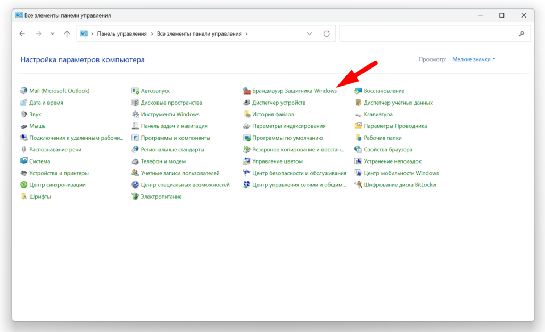This screenshot has width=545, height=332.
Task: Click the Control Panel icon in address bar
Action: pos(84,33)
